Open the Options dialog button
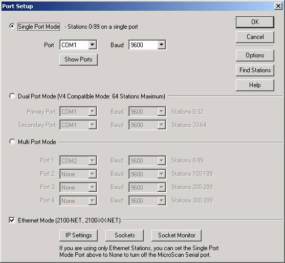This screenshot has width=285, height=263. [x=255, y=55]
